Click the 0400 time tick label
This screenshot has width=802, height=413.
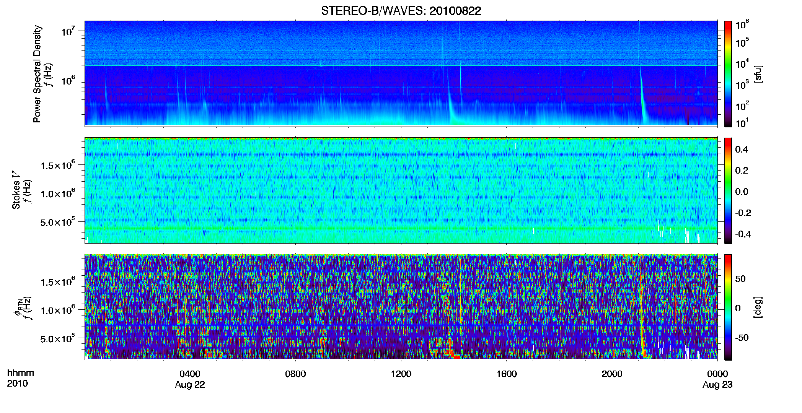click(190, 374)
